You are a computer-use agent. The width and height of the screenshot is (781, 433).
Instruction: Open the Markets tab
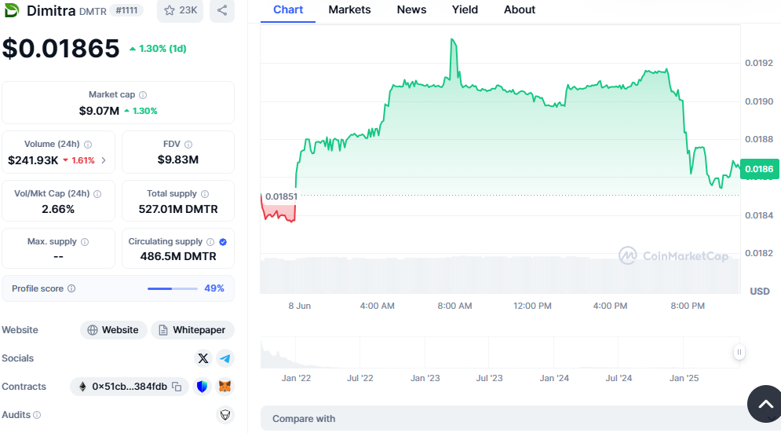tap(349, 10)
